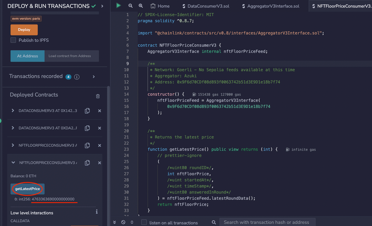
Task: Click the contract NFTFloorPriceConsumerV3 declaration line
Action: coord(179,45)
